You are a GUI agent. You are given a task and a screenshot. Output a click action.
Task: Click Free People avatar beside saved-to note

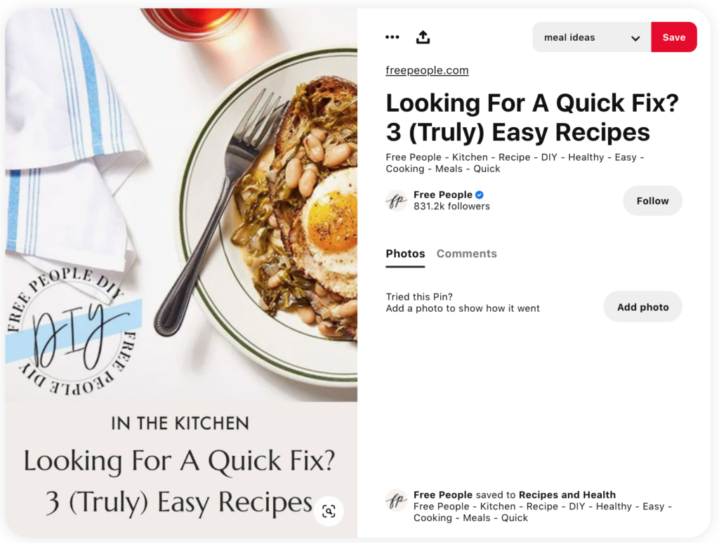click(396, 500)
